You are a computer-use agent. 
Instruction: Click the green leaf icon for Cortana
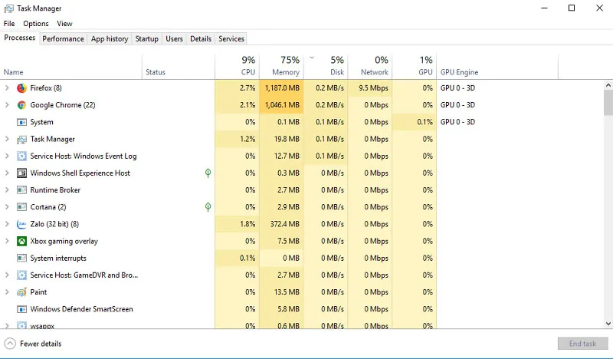pyautogui.click(x=208, y=207)
